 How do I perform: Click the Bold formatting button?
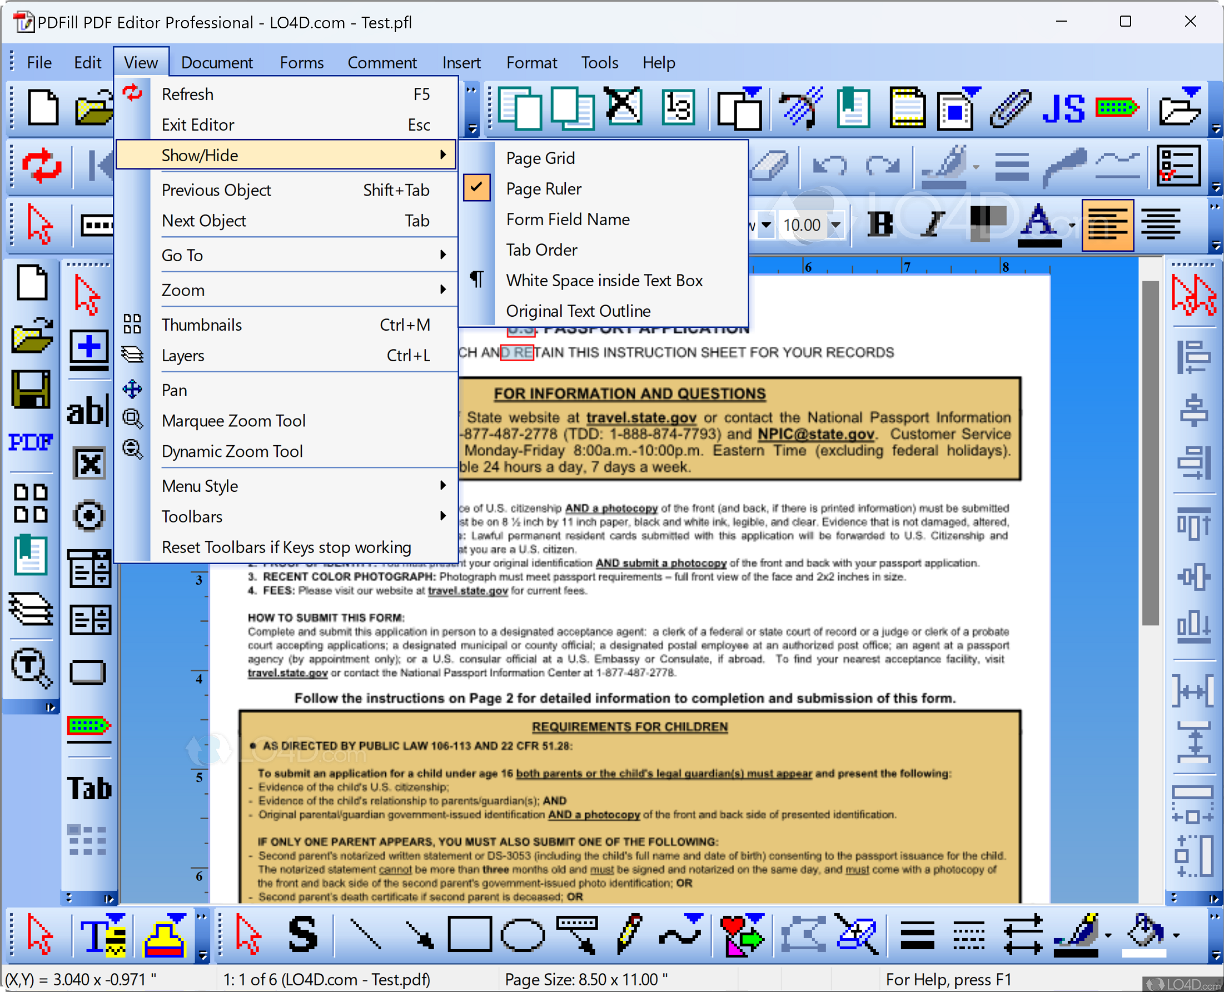point(880,224)
